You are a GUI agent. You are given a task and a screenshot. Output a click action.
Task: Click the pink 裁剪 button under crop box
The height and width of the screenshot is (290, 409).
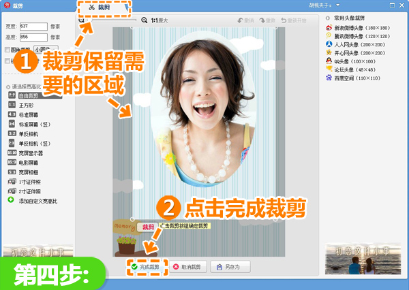tap(148, 227)
